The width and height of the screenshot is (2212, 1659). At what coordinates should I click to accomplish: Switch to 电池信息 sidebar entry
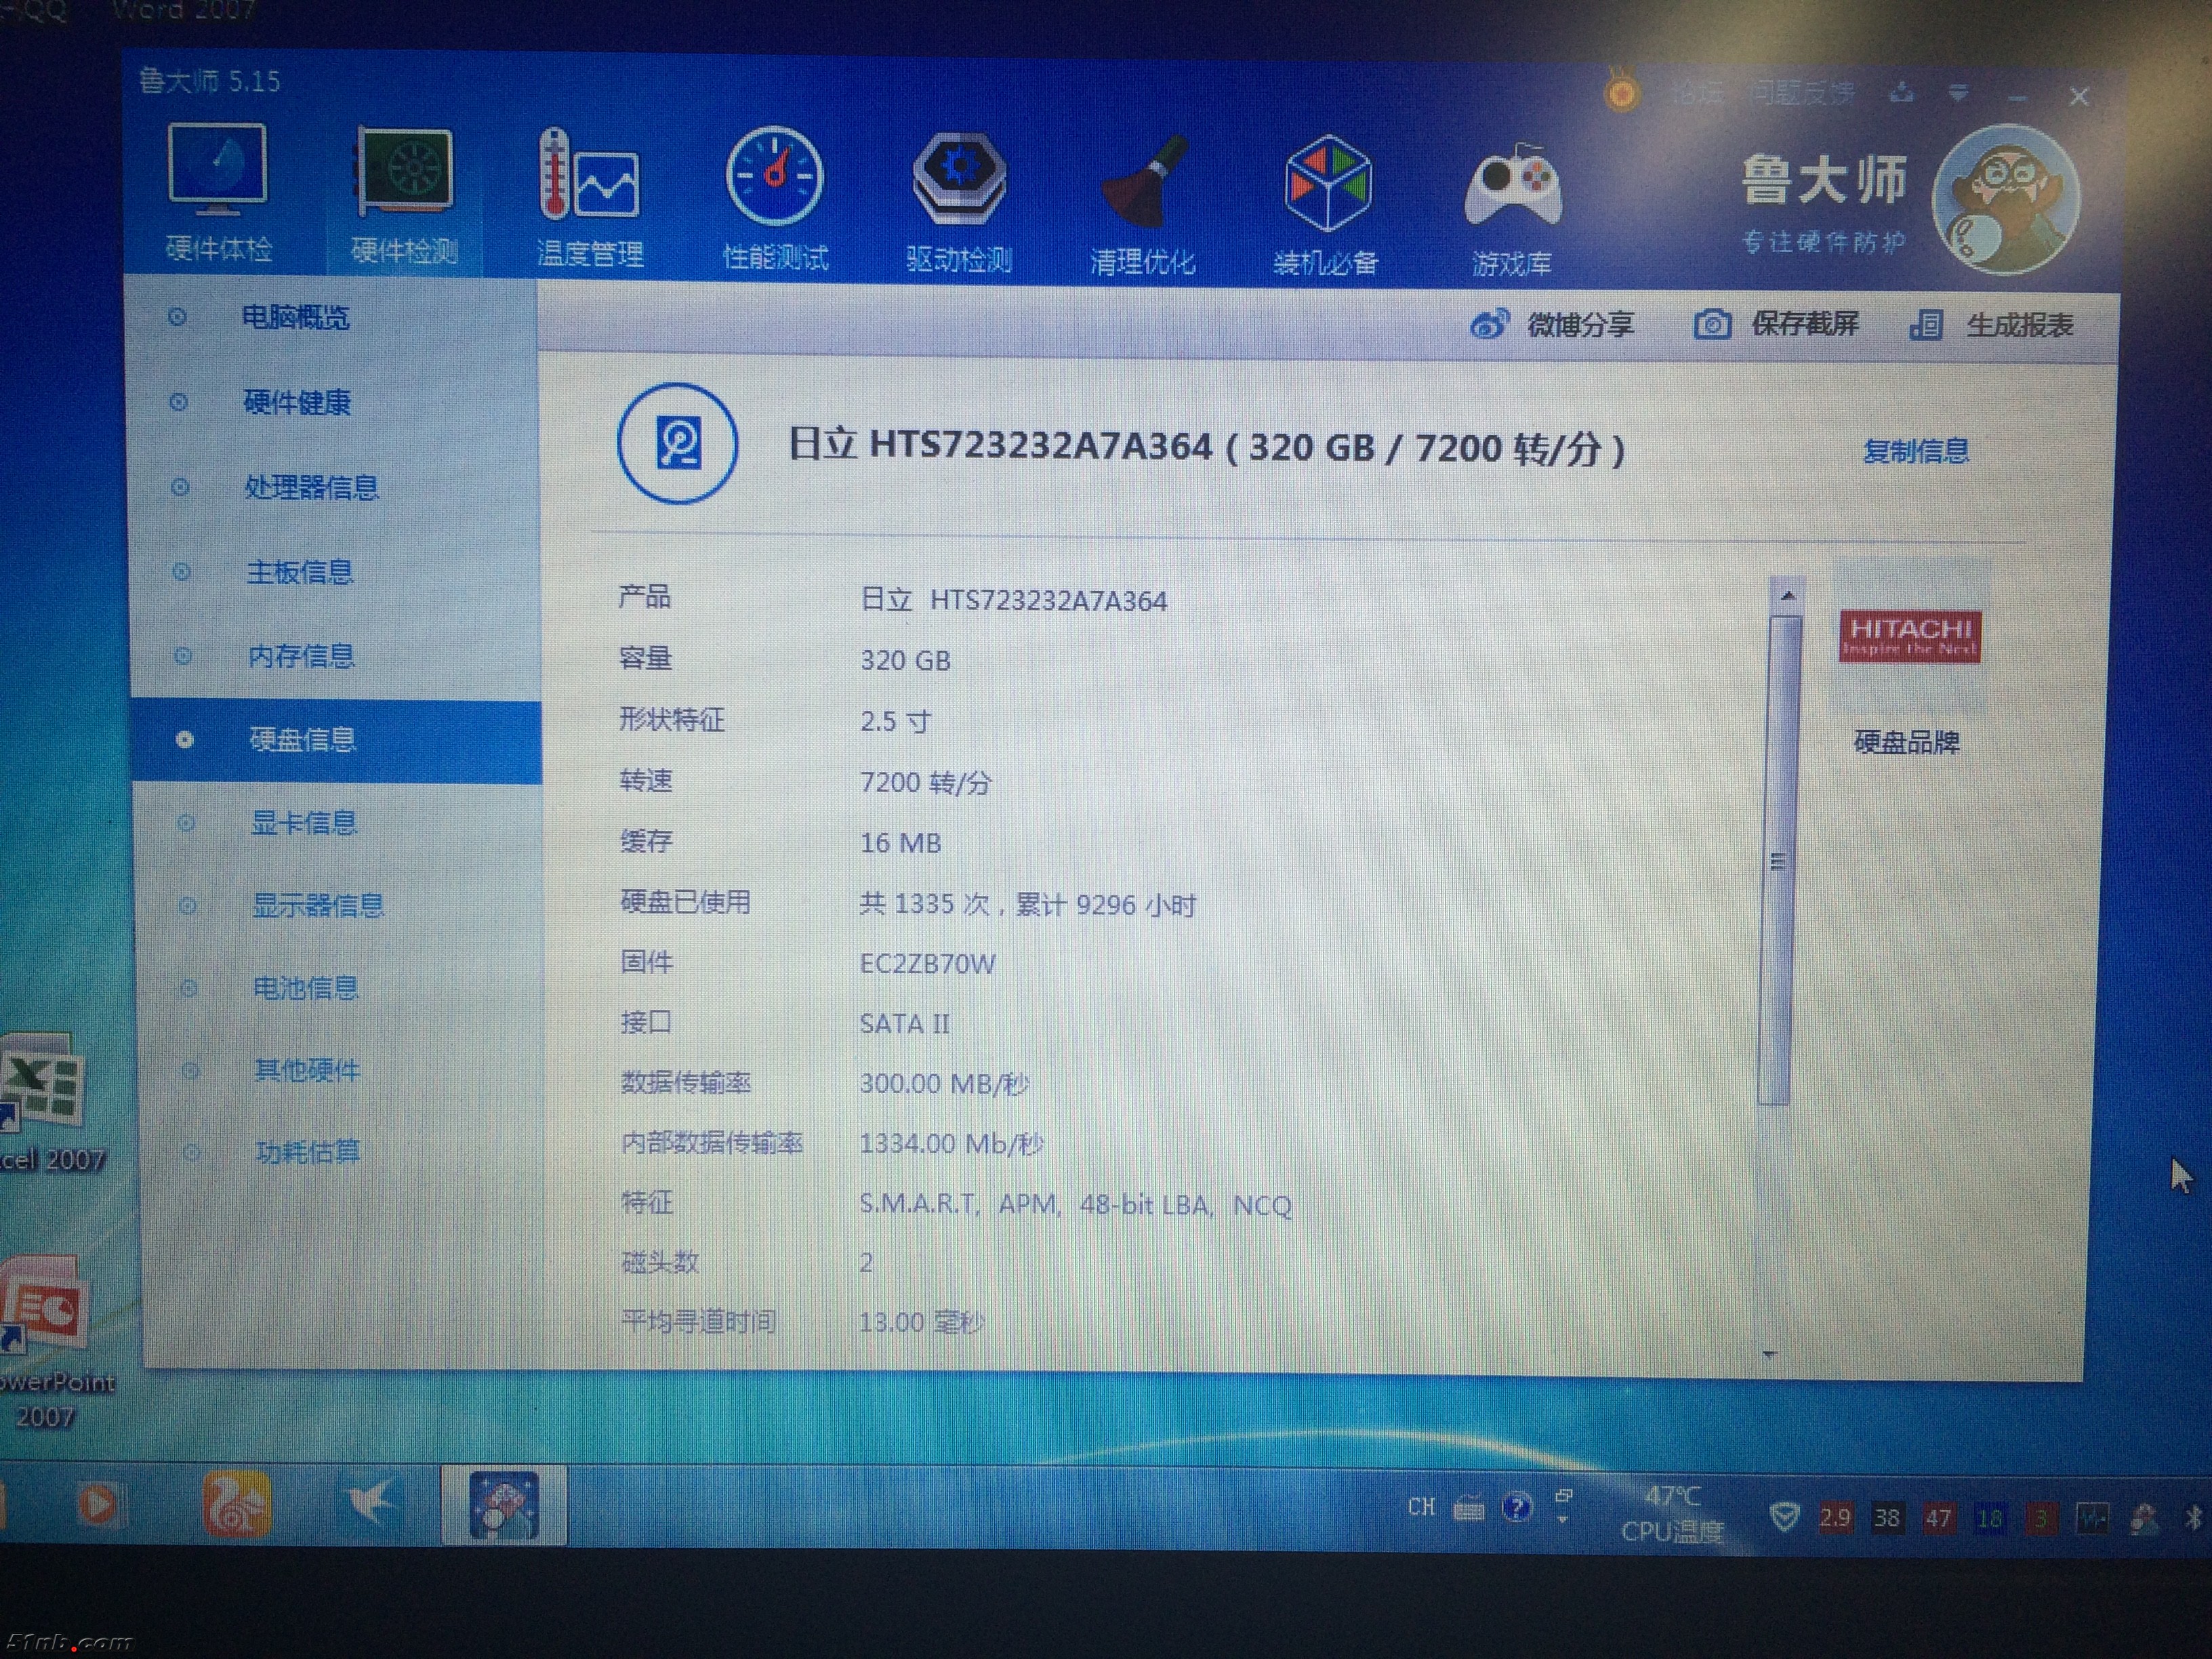[x=305, y=988]
